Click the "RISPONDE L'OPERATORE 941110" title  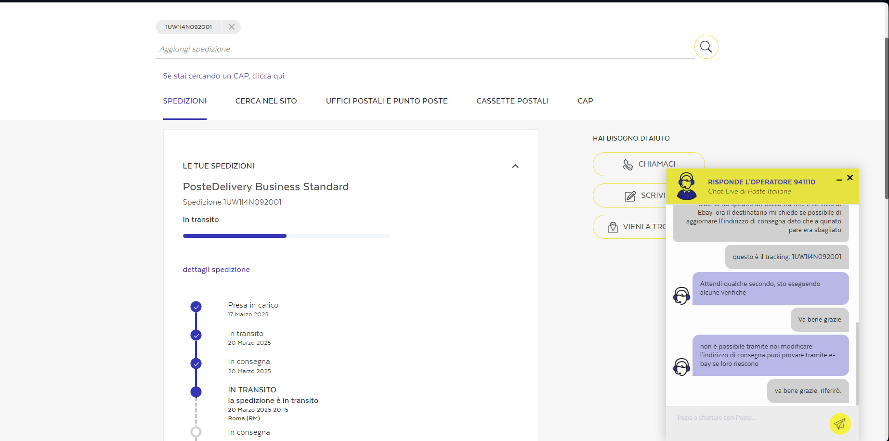[x=761, y=182]
